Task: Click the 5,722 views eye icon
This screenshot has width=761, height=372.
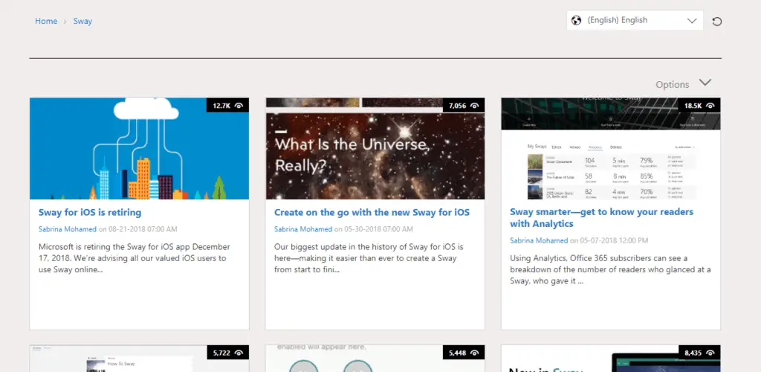Action: [239, 353]
